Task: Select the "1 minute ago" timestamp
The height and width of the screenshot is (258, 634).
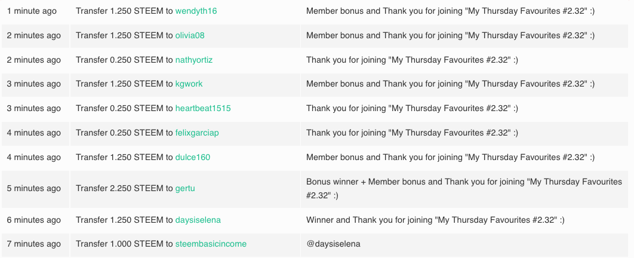Action: click(32, 11)
